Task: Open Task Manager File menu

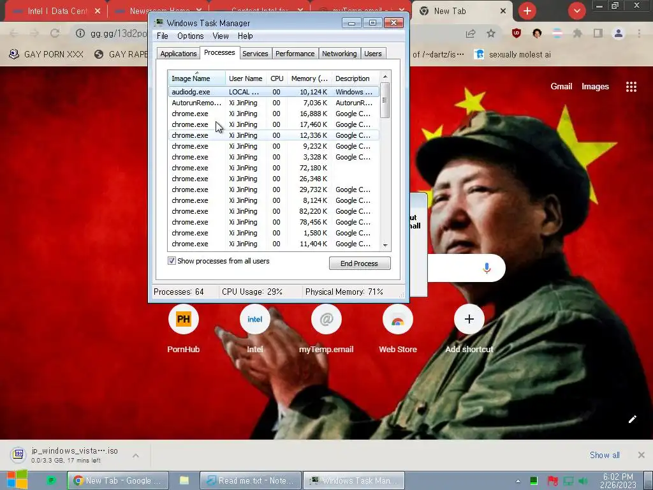Action: point(163,36)
